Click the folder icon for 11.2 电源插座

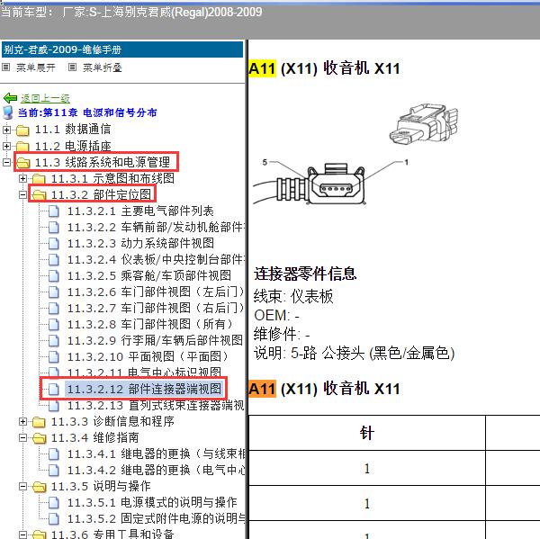[x=22, y=147]
